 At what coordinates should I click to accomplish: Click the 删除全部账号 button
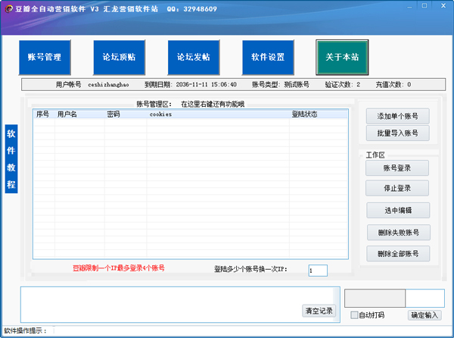click(x=398, y=254)
